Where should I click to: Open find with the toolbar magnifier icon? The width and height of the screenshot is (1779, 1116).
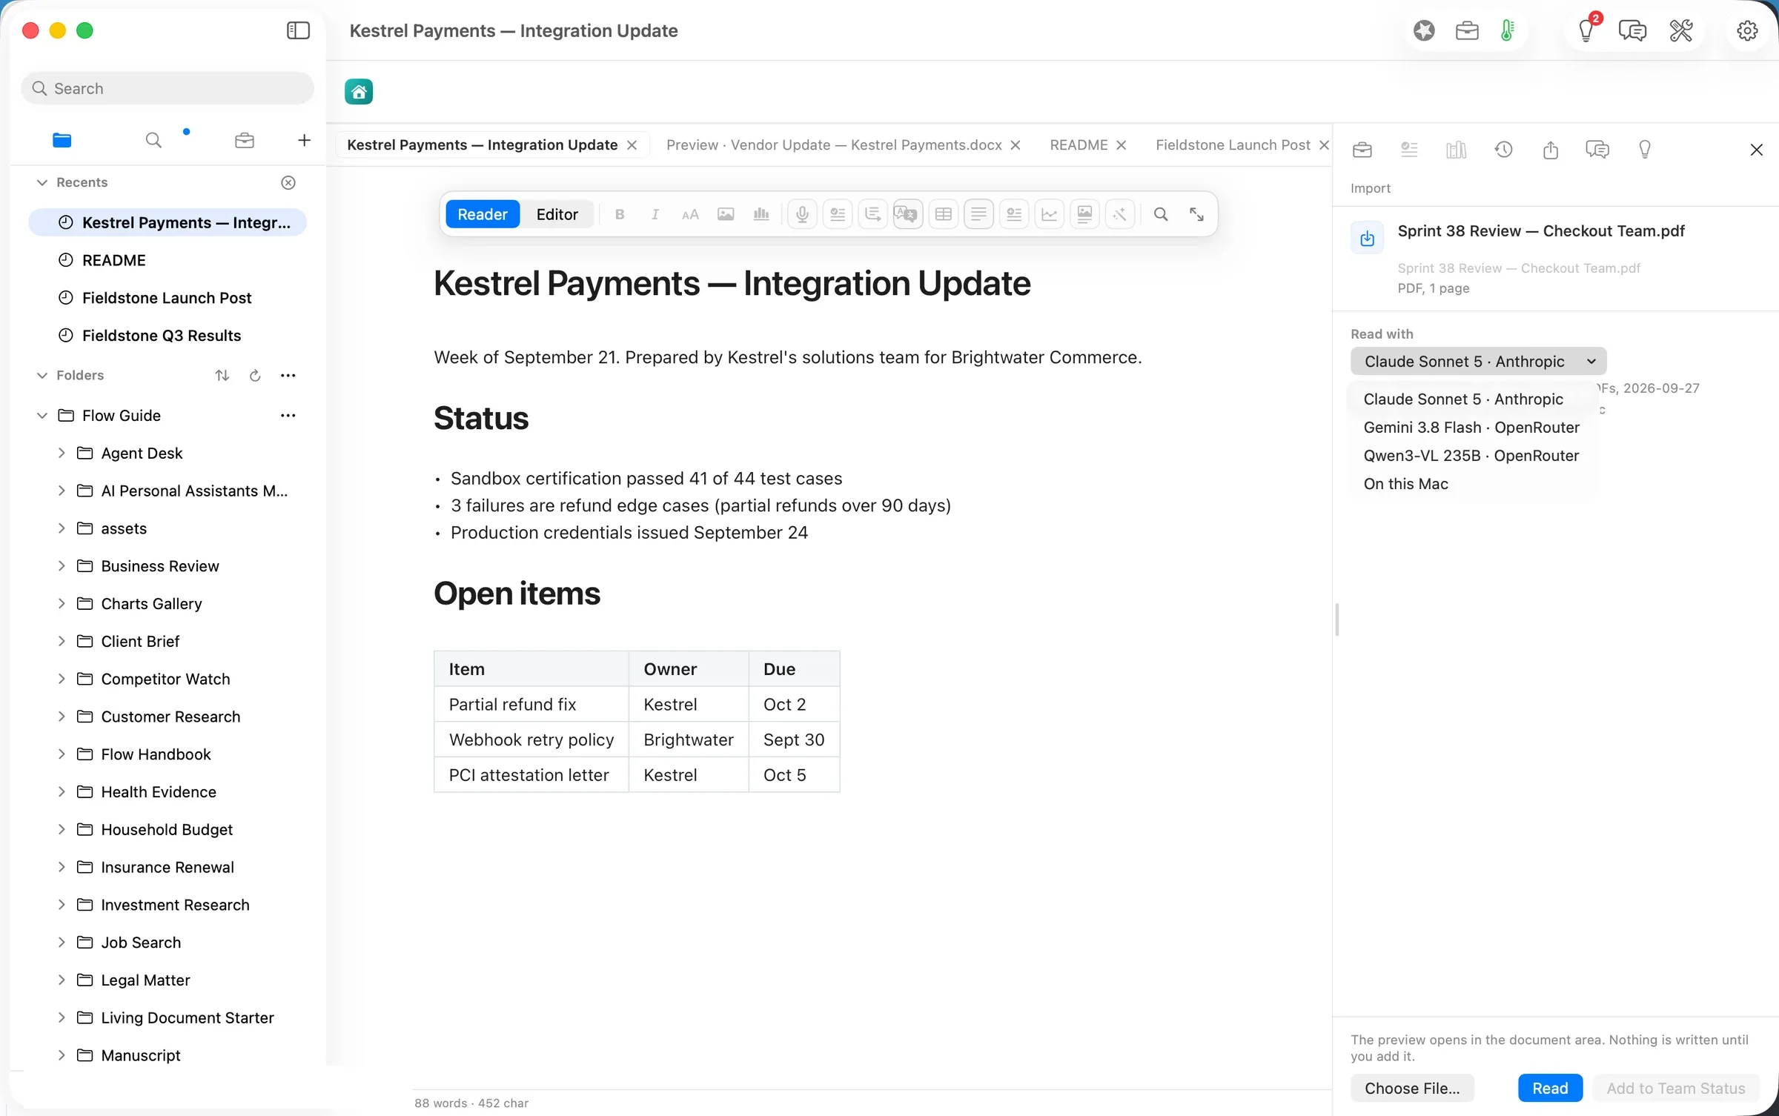(1161, 214)
